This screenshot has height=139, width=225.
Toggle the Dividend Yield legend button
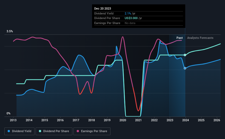click(x=19, y=131)
